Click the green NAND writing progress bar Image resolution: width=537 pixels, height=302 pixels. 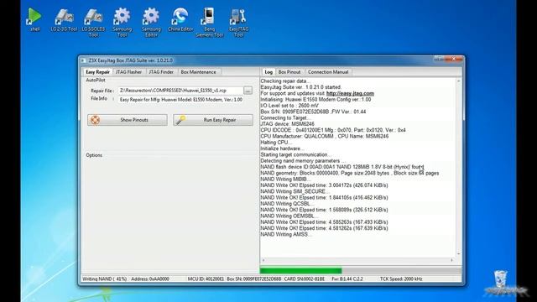point(300,270)
